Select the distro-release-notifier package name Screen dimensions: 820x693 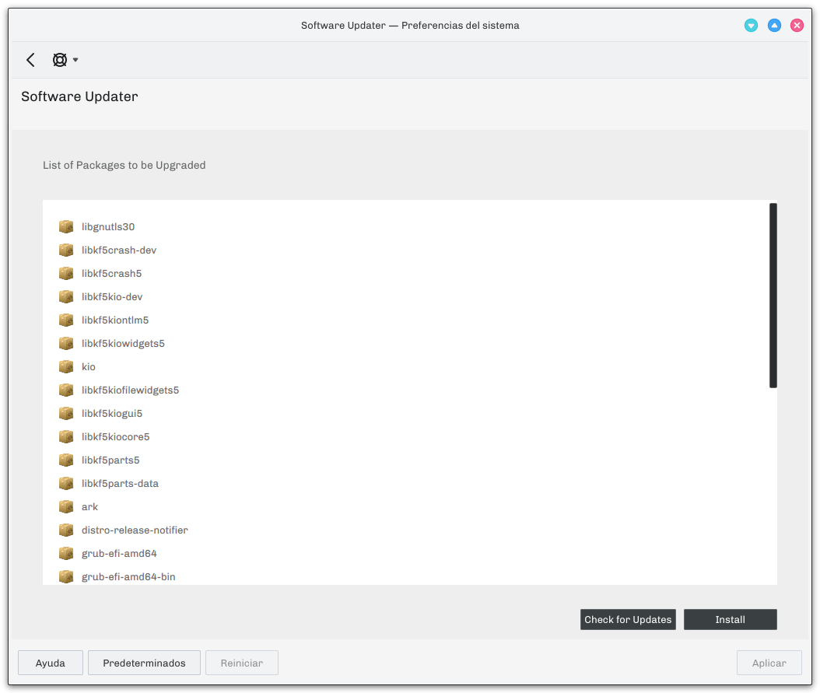coord(135,530)
